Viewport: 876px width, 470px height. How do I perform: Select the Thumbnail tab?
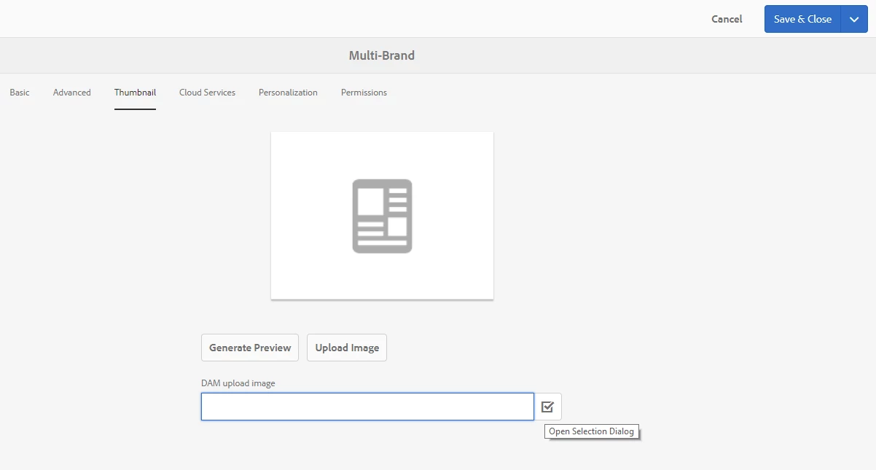[135, 93]
